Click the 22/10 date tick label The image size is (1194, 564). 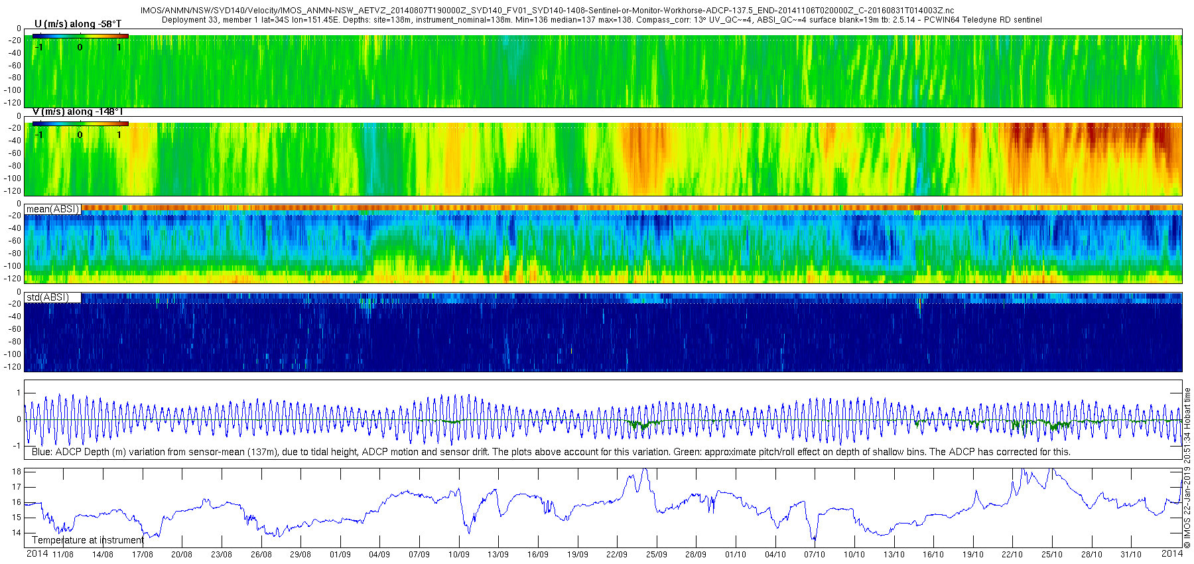pos(1012,554)
